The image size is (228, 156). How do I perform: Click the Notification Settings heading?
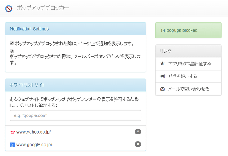tap(29, 29)
